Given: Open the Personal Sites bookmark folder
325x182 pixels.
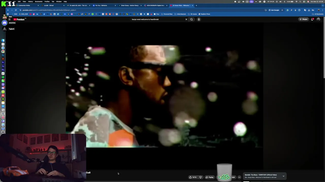Looking at the screenshot, I should (x=167, y=14).
